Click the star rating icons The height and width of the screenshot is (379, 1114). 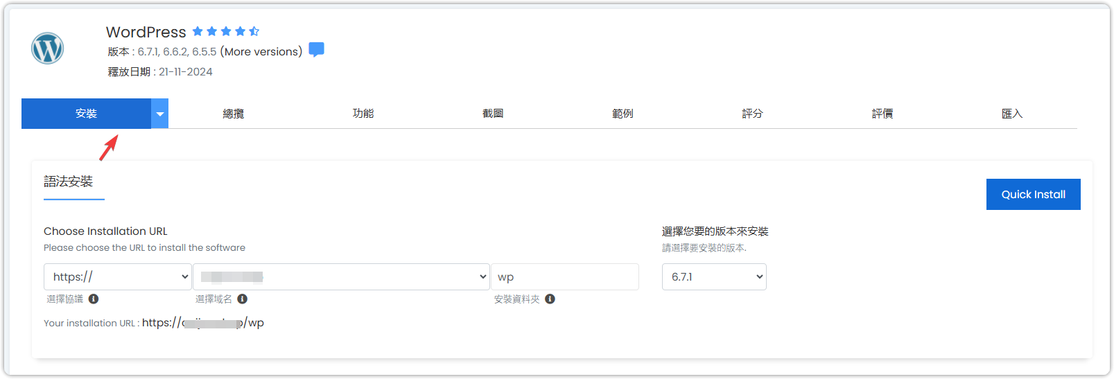point(225,31)
